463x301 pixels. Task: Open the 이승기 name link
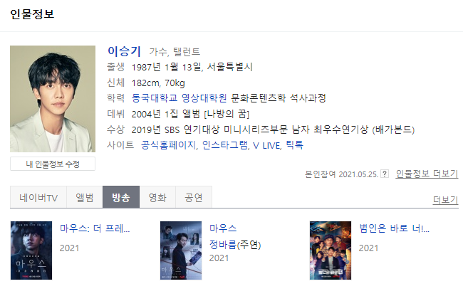(x=125, y=51)
